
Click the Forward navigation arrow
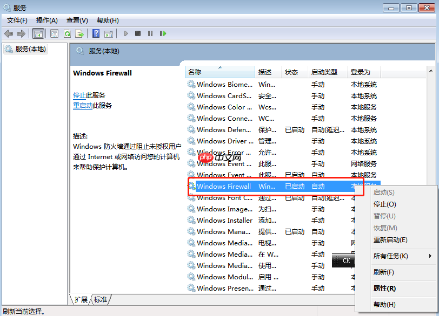click(x=21, y=33)
